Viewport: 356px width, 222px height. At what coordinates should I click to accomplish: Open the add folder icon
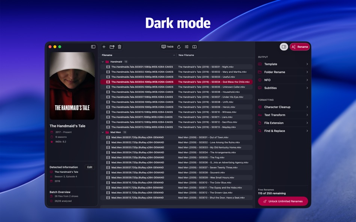click(112, 47)
